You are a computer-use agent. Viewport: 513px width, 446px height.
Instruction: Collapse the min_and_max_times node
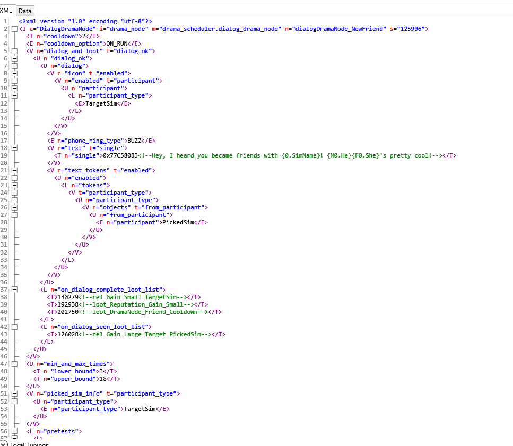[x=14, y=364]
